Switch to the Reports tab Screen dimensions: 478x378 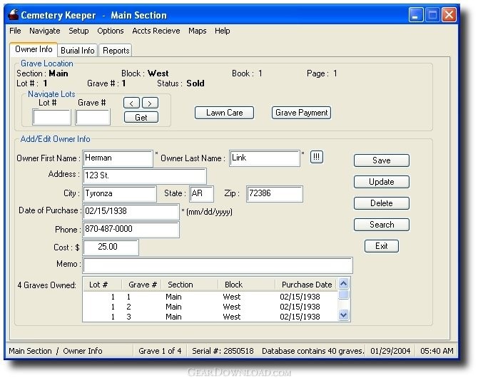pos(116,51)
